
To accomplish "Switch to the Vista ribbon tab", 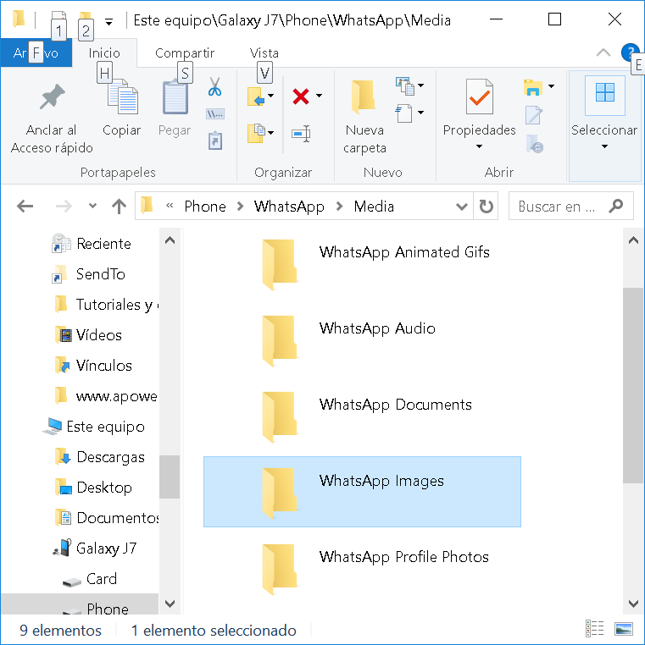I will [264, 52].
